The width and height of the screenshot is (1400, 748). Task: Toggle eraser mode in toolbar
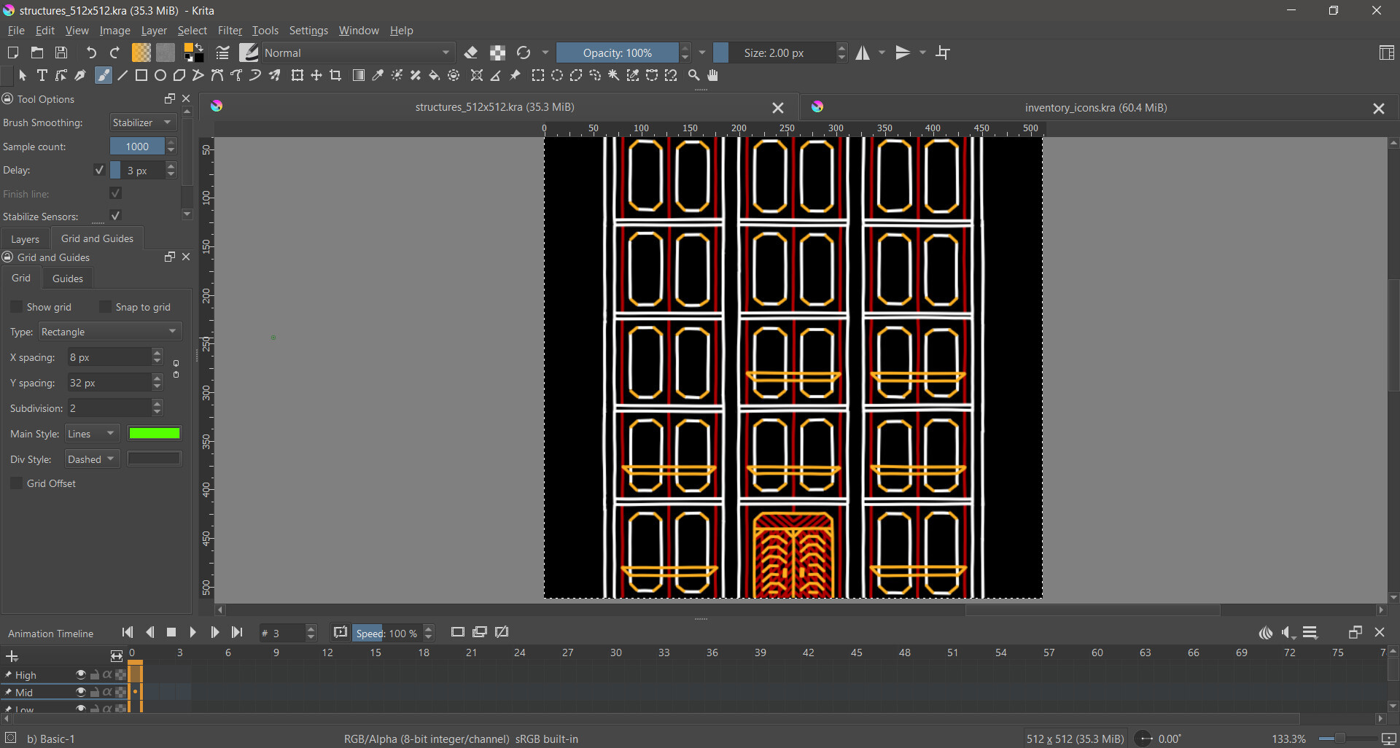point(471,52)
